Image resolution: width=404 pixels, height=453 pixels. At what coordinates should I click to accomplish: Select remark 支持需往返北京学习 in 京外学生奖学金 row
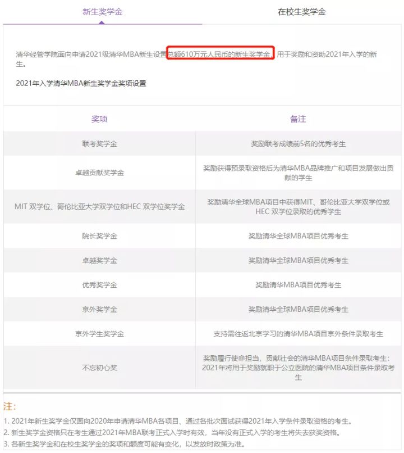pos(298,334)
